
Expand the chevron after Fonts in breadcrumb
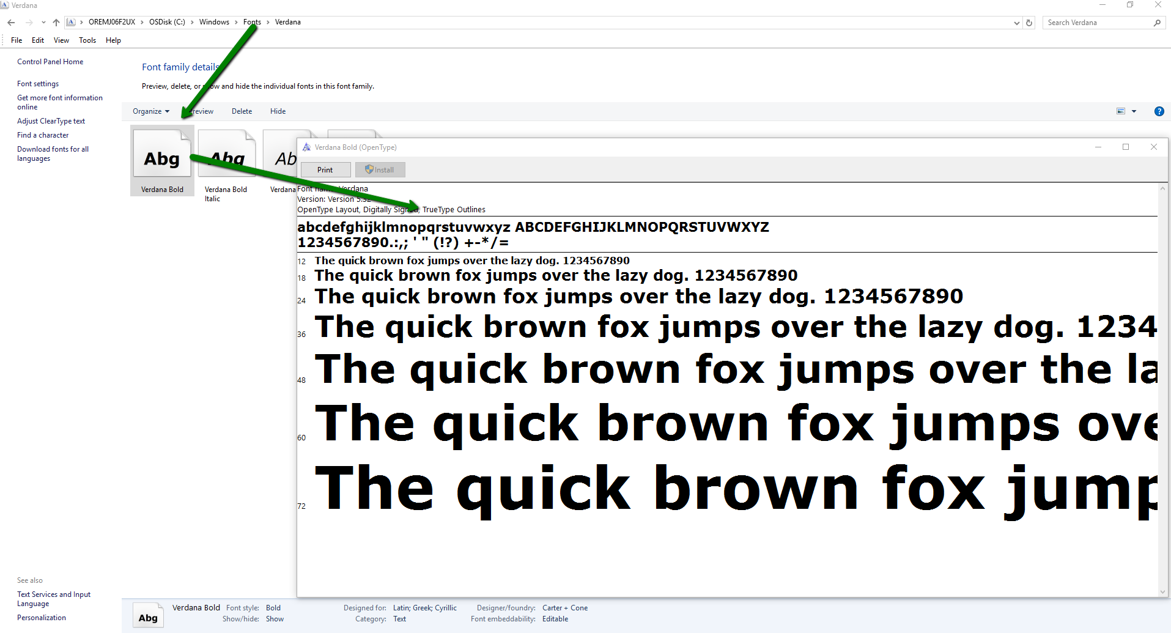click(x=268, y=22)
